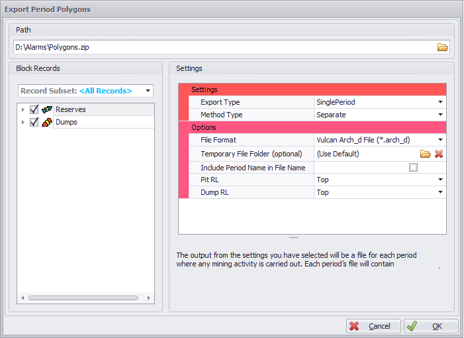Expand the Dumps tree node
The height and width of the screenshot is (338, 464).
(x=23, y=122)
